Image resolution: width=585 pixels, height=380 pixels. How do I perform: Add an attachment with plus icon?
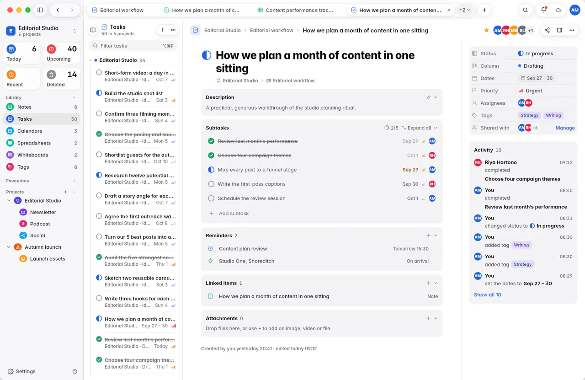pos(429,318)
